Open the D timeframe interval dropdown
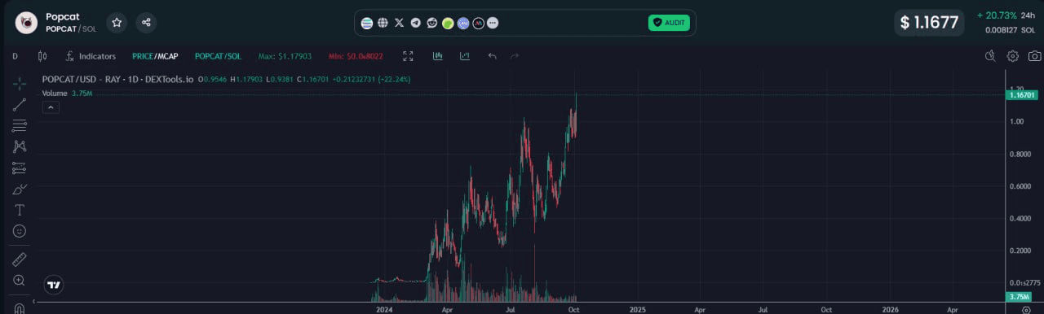1044x314 pixels. [x=15, y=56]
